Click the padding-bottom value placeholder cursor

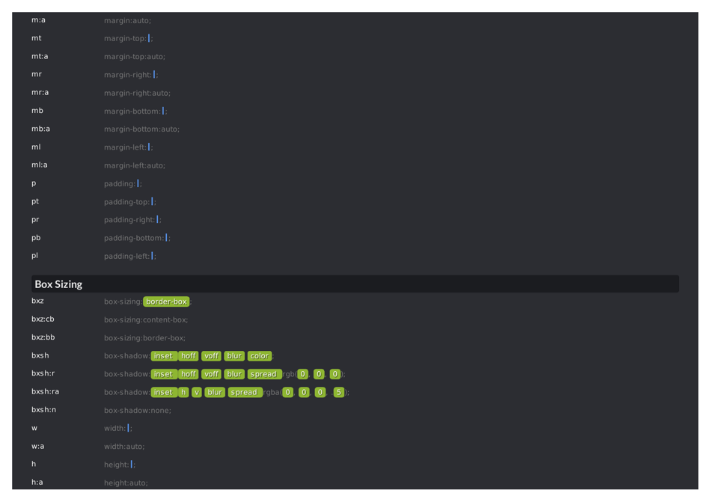click(x=166, y=237)
